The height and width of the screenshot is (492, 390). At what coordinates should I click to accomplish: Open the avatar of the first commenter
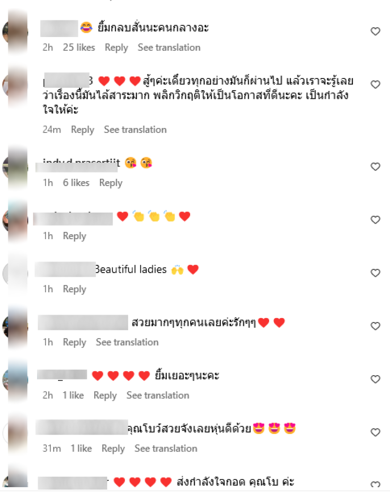click(16, 32)
